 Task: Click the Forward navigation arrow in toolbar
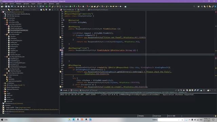[120, 6]
